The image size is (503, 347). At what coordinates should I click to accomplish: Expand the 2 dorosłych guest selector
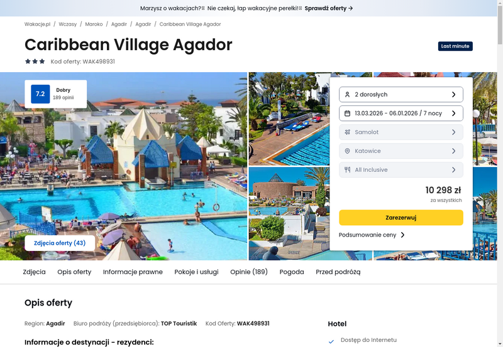pos(401,94)
